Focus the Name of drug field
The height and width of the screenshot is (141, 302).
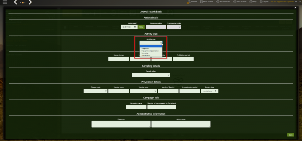click(119, 59)
